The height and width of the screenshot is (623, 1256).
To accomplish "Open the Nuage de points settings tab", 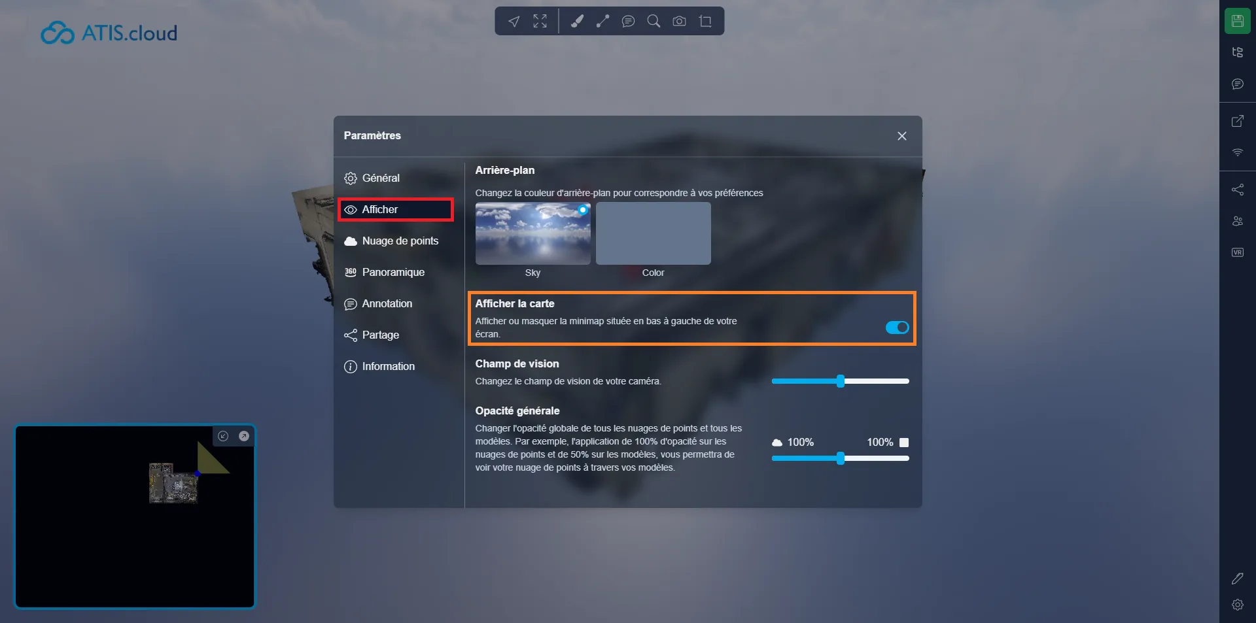I will (396, 241).
